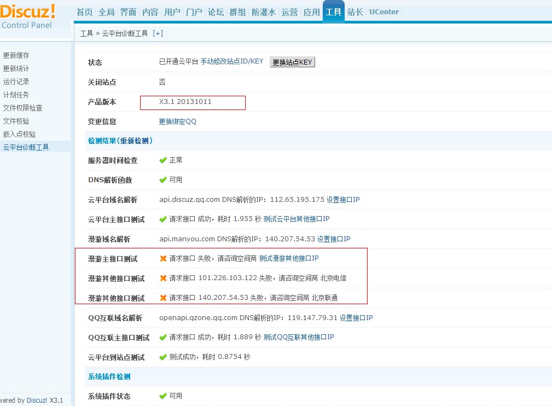Click 重新检测 in the detection results header
The image size is (552, 406).
click(x=136, y=141)
